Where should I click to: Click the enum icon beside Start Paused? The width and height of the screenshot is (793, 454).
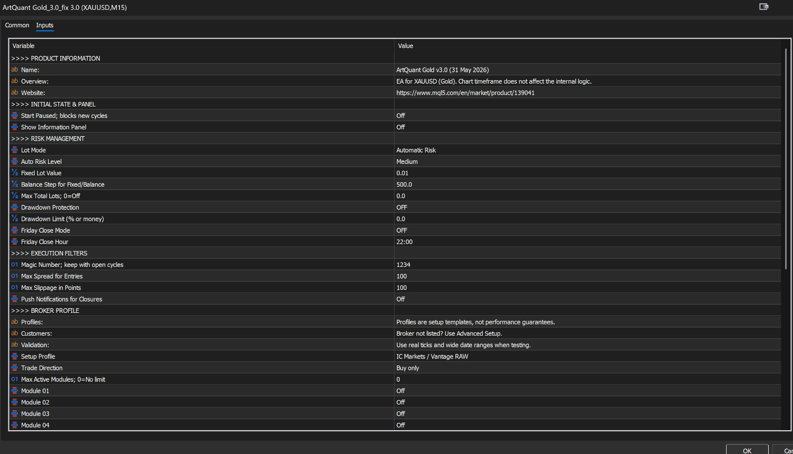coord(14,115)
